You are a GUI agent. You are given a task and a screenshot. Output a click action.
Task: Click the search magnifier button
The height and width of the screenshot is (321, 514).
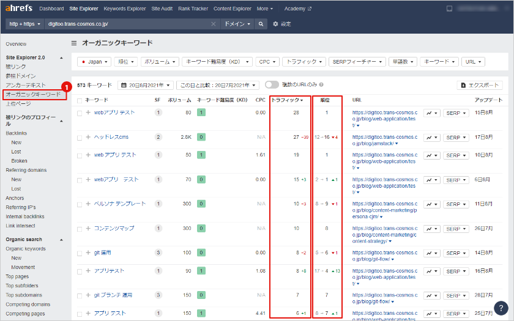coord(261,24)
